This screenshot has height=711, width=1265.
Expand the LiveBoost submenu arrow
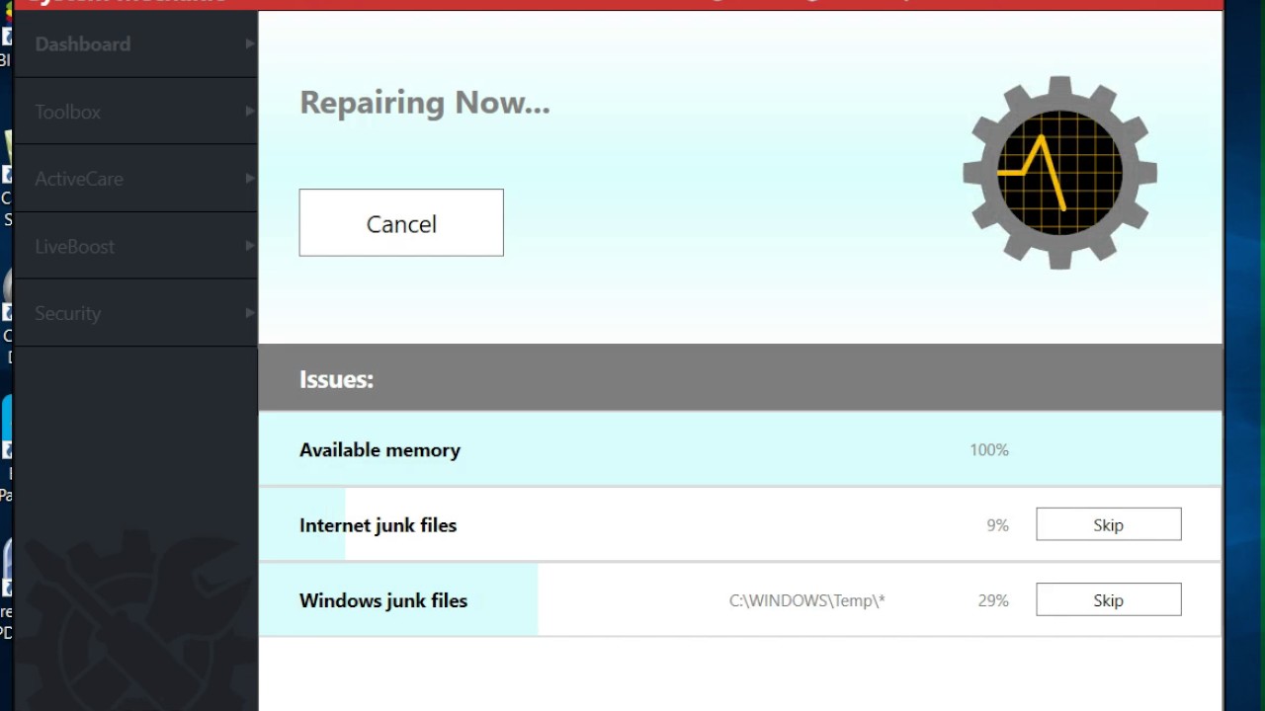pos(249,246)
